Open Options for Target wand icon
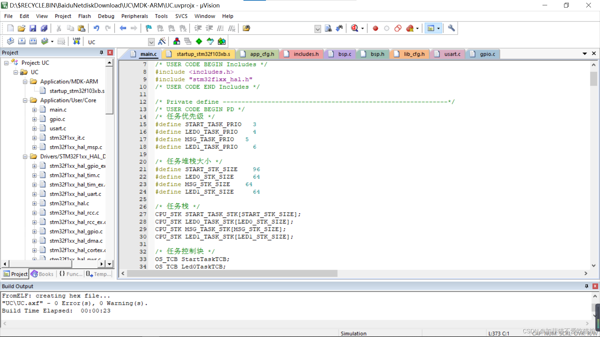 click(162, 41)
